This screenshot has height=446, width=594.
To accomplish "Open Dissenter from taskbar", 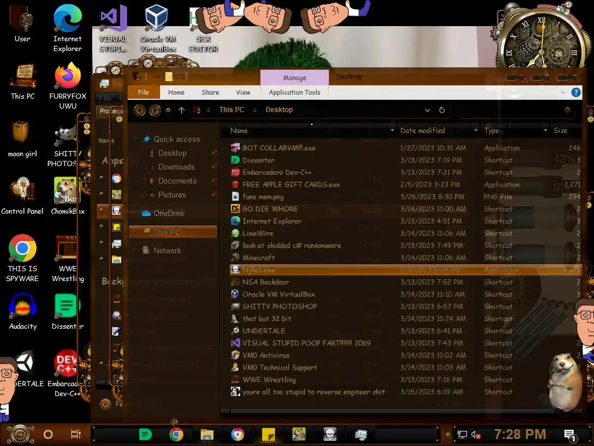I will tap(145, 434).
